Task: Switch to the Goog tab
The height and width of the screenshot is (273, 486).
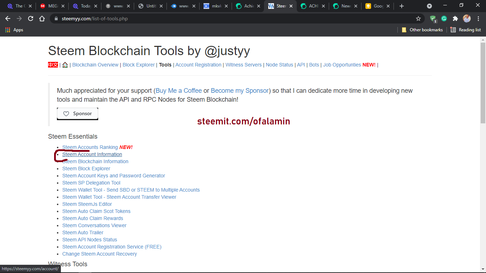Action: pyautogui.click(x=378, y=6)
